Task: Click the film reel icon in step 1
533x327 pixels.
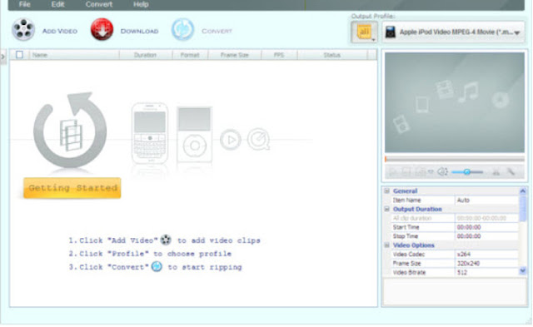Action: (166, 240)
